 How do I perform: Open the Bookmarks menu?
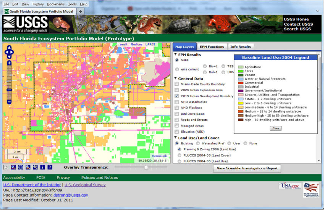pyautogui.click(x=56, y=4)
